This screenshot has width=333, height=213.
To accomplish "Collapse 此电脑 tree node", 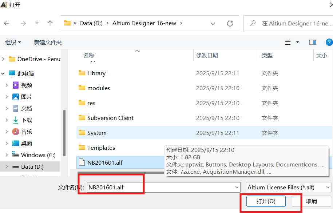I will (x=3, y=74).
